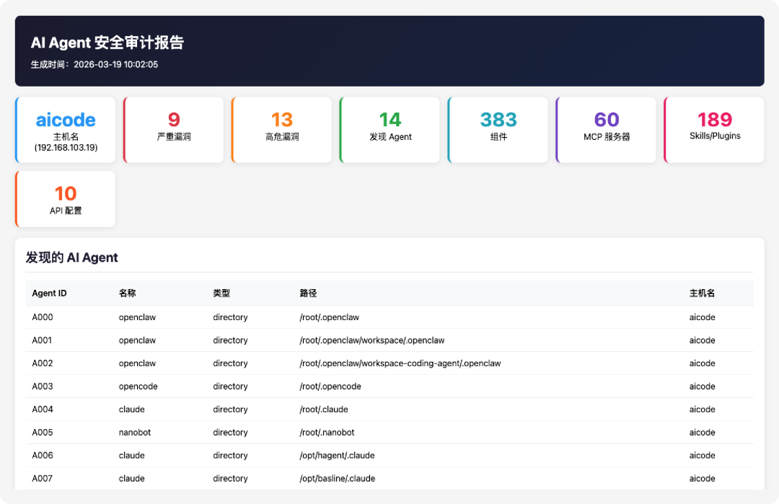779x504 pixels.
Task: Click the '14 发现 Agent' card
Action: tap(390, 130)
